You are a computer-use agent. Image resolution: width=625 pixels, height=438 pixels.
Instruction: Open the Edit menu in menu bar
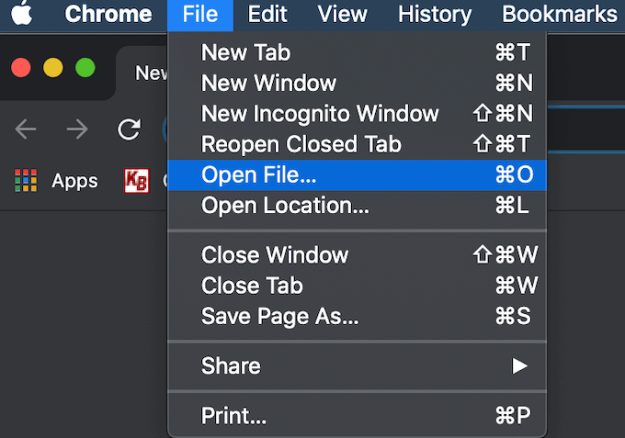click(x=267, y=15)
